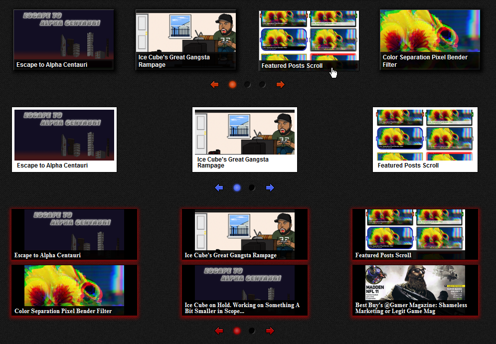Select the second page dot in top carousel
Viewport: 496px width, 344px height.
click(247, 85)
